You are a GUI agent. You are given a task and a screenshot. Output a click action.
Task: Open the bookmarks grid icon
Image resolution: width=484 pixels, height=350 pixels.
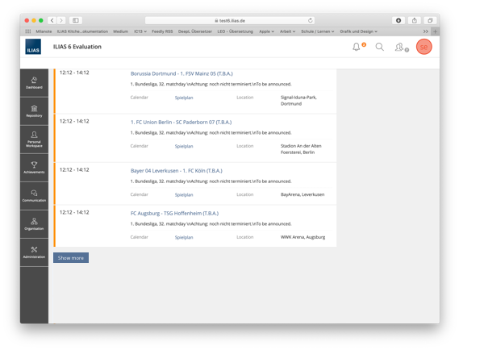[28, 31]
